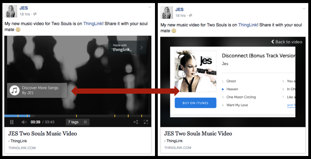Open the JES page name in the right post
This screenshot has width=311, height=159.
pyautogui.click(x=179, y=9)
